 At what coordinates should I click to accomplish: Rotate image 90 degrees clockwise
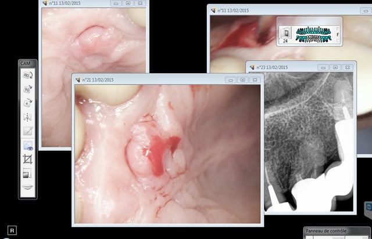coord(28,89)
